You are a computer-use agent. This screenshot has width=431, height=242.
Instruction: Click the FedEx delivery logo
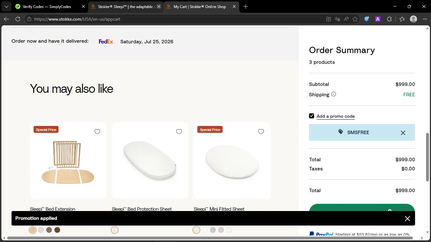[107, 42]
